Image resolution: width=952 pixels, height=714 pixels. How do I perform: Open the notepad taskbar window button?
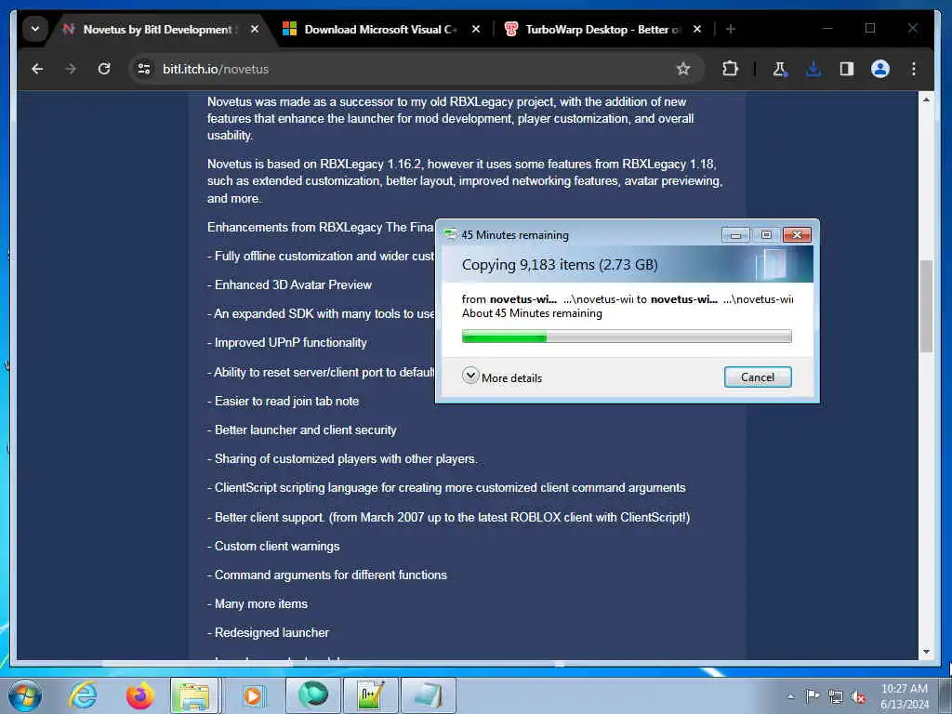point(428,695)
